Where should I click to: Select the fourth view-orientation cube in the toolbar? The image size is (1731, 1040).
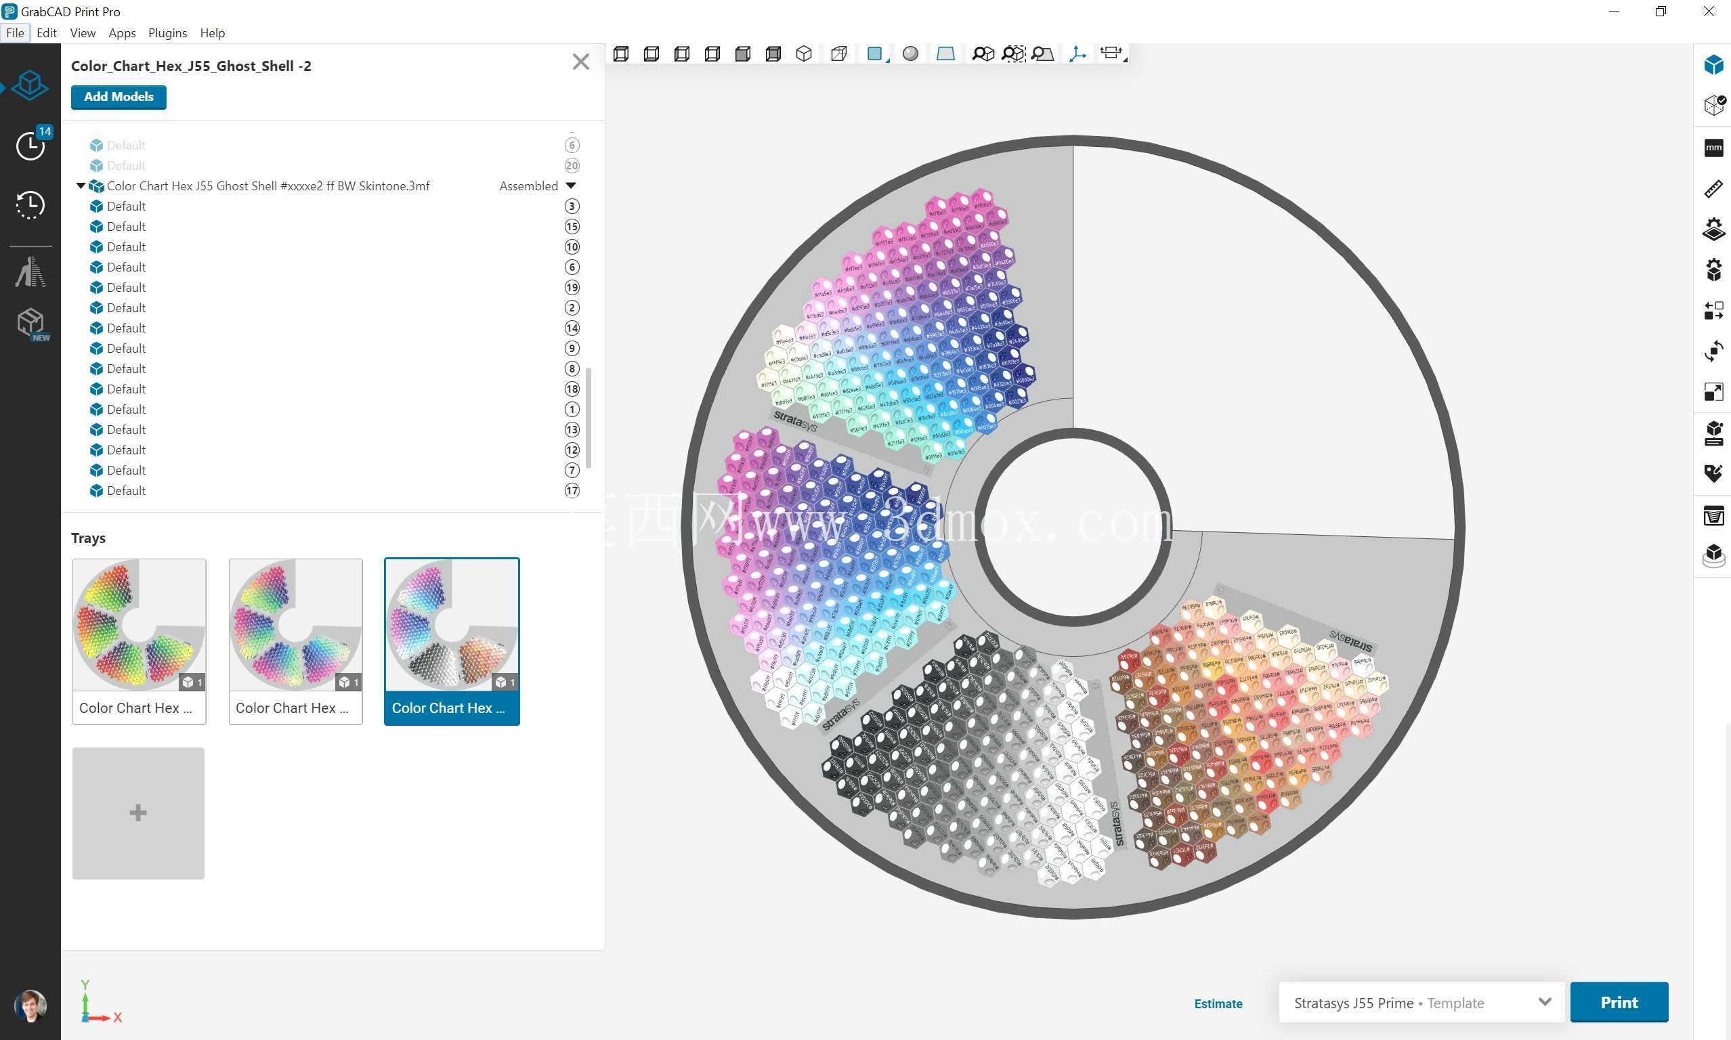[x=712, y=54]
